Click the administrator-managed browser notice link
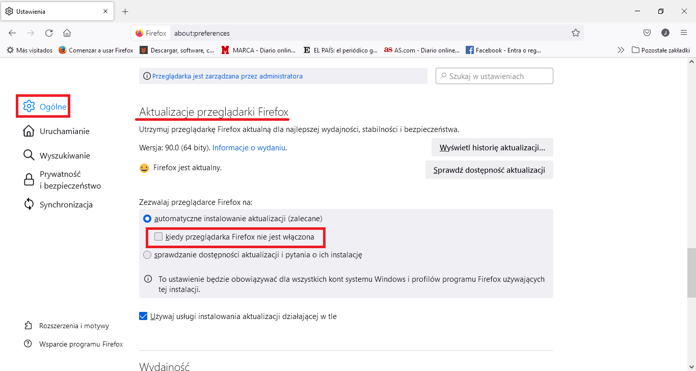Image resolution: width=696 pixels, height=371 pixels. (227, 76)
